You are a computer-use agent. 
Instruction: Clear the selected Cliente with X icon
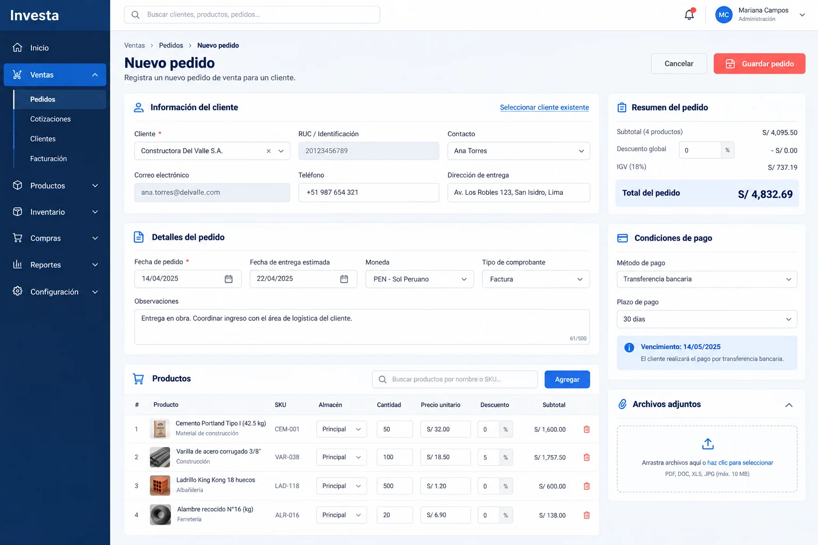[x=268, y=151]
